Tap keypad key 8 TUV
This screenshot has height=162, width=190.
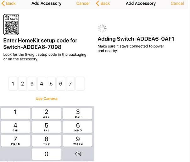coord(47,141)
